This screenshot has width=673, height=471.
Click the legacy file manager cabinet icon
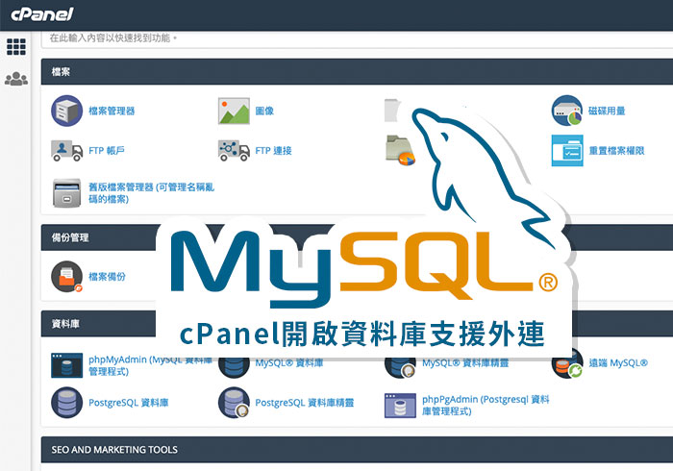click(x=66, y=193)
